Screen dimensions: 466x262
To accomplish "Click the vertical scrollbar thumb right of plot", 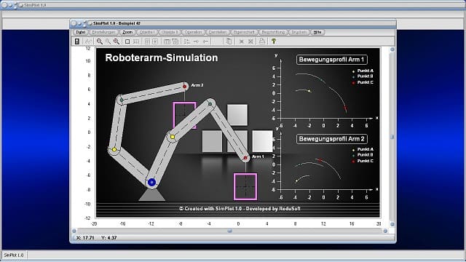I will point(392,137).
